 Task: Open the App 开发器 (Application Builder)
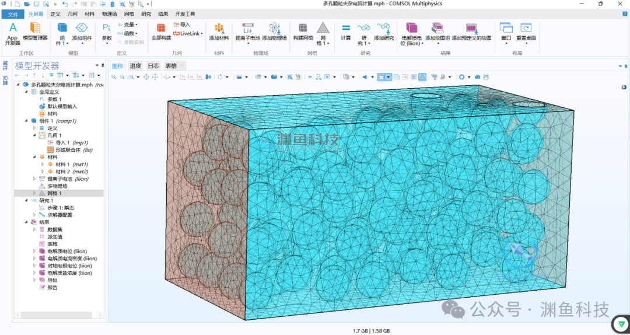tap(13, 34)
